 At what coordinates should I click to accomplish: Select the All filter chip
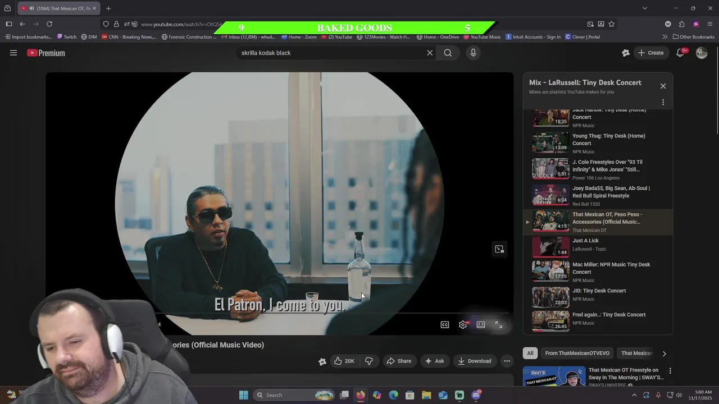pyautogui.click(x=530, y=353)
